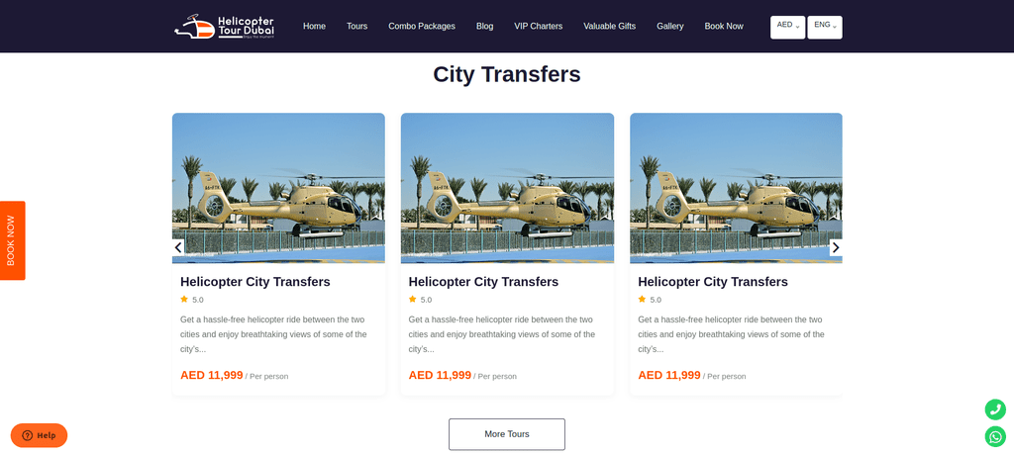Open Tours in the navigation menu
The image size is (1014, 455).
click(x=356, y=27)
